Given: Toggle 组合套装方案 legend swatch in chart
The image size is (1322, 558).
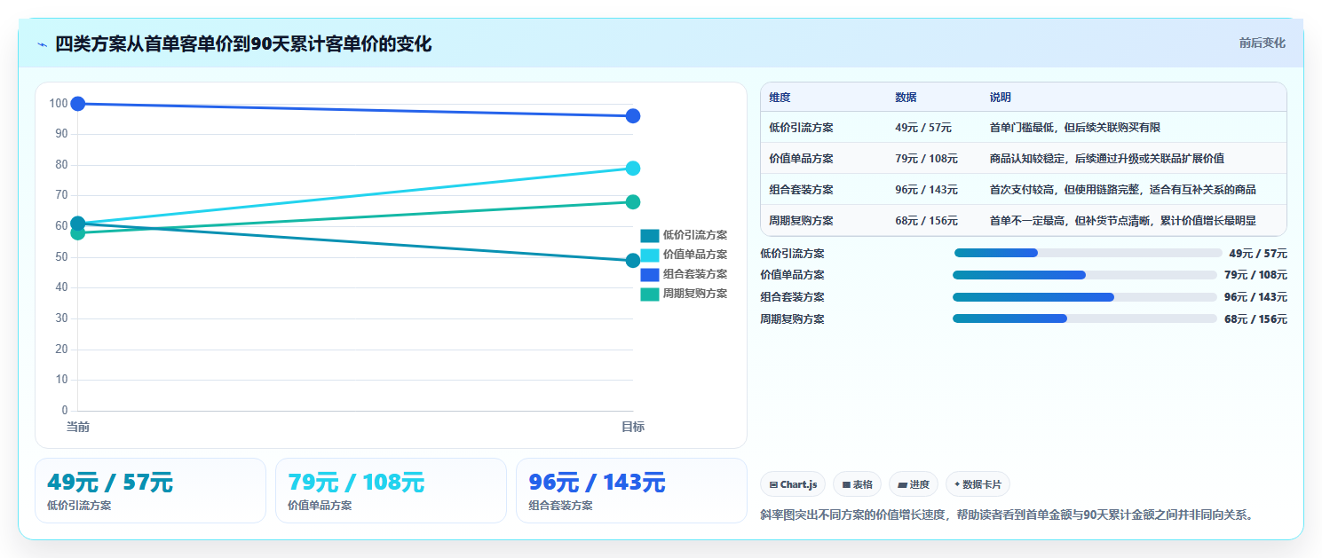Looking at the screenshot, I should pyautogui.click(x=650, y=274).
